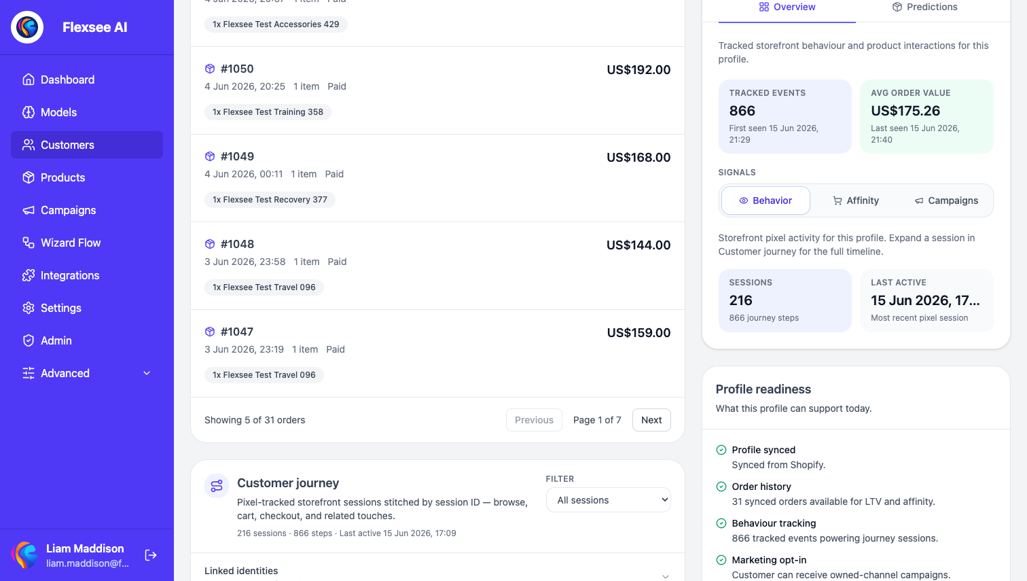Click the Sessions 216 card
Image resolution: width=1027 pixels, height=581 pixels.
785,301
